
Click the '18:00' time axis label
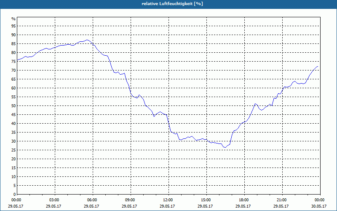coord(244,200)
